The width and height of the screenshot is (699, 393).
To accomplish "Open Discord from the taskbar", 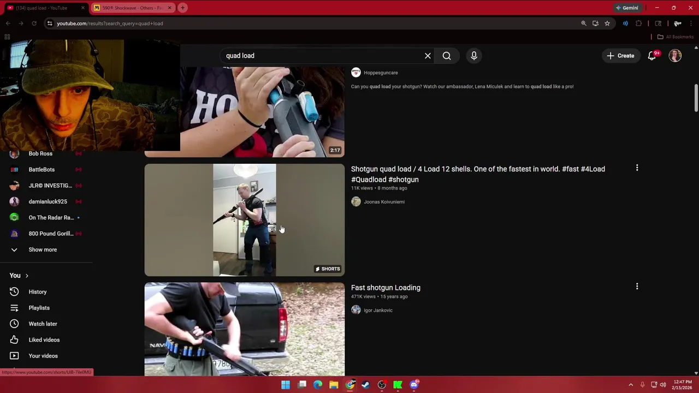I will pyautogui.click(x=414, y=385).
